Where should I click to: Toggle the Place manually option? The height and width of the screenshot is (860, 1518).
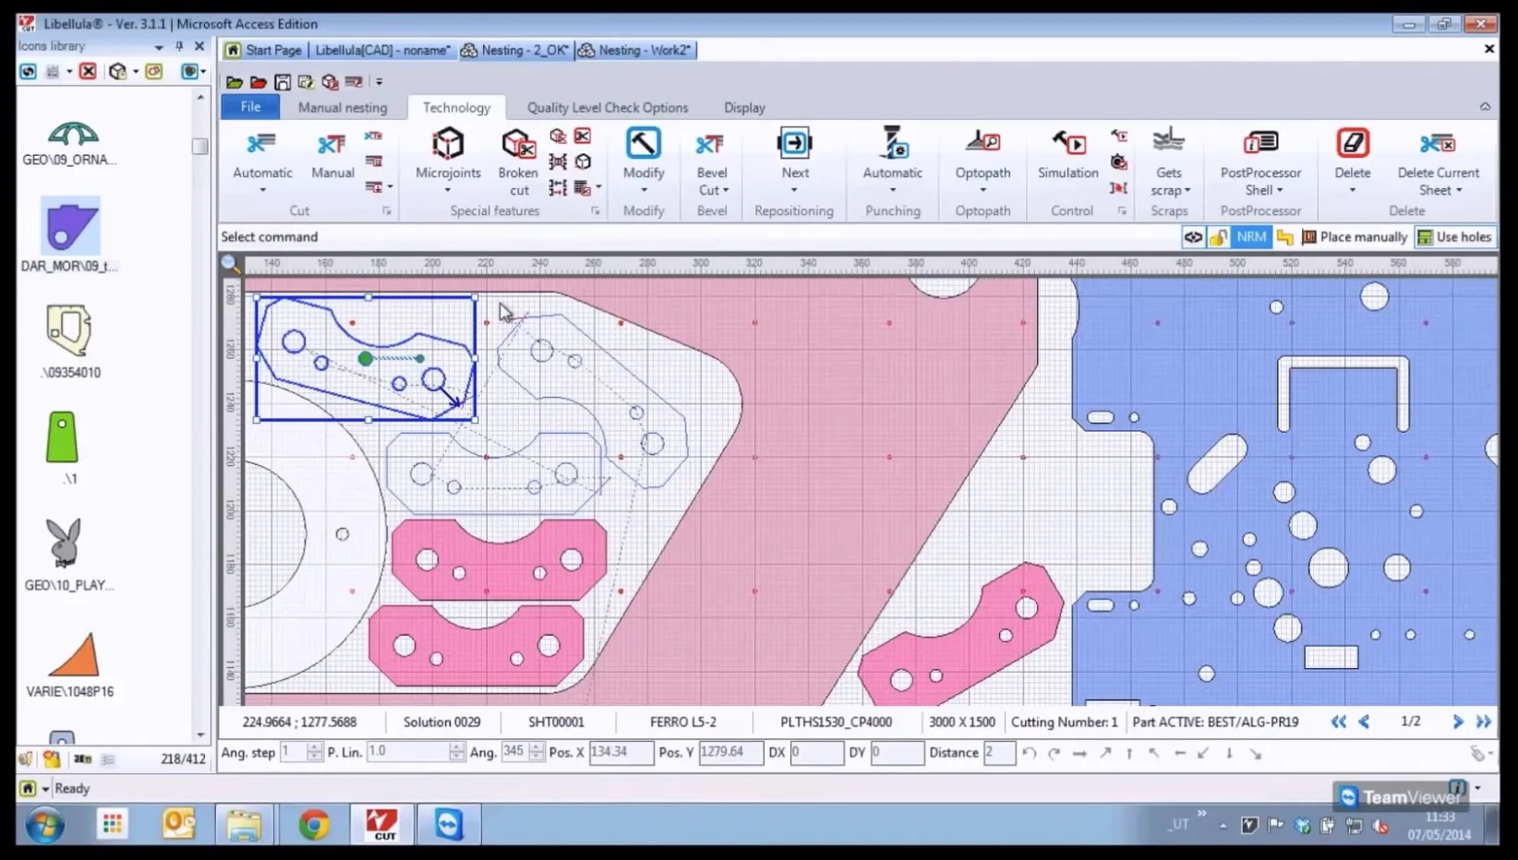coord(1355,237)
